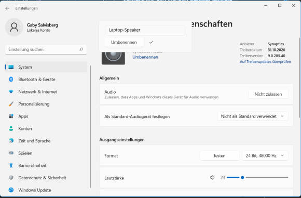
Task: Click the Apps icon in sidebar
Action: 11,116
